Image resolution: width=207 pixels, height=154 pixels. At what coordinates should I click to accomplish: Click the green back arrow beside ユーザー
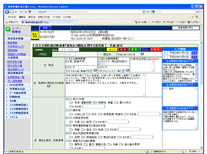(x=8, y=29)
